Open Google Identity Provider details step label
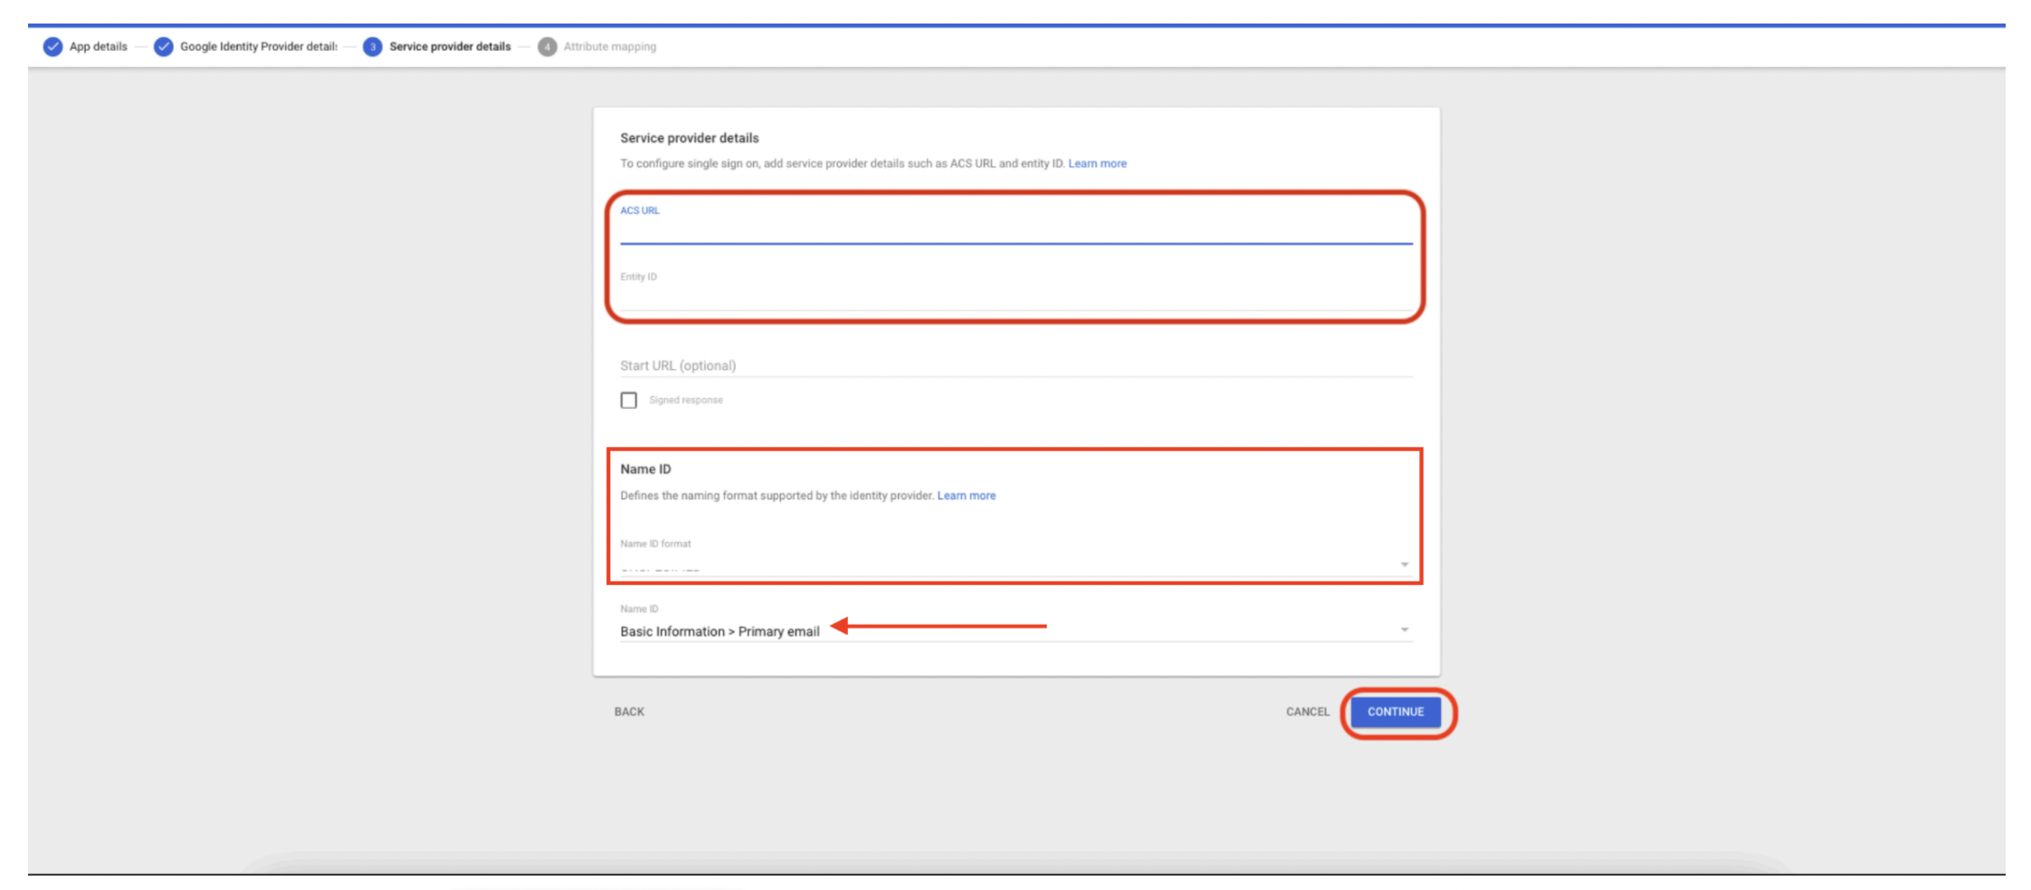This screenshot has height=890, width=2031. click(x=258, y=47)
